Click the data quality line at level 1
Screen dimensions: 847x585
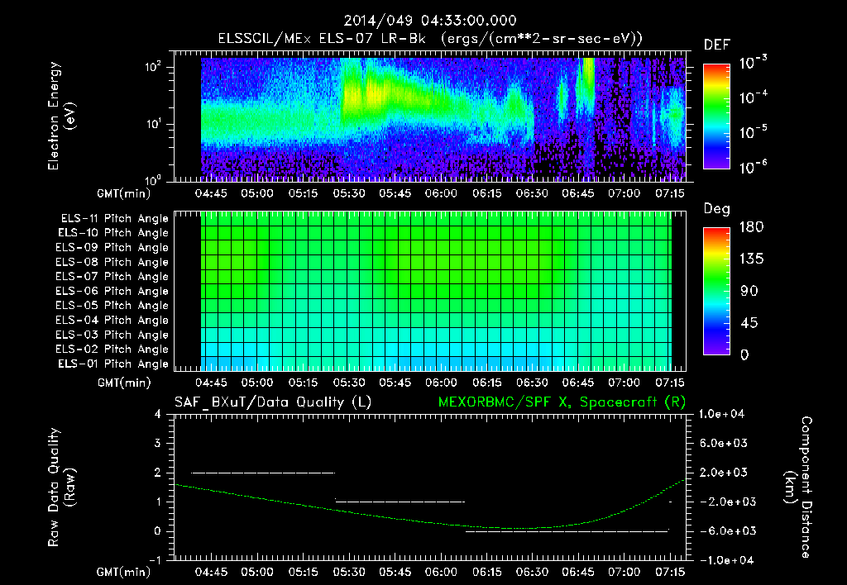coord(400,502)
